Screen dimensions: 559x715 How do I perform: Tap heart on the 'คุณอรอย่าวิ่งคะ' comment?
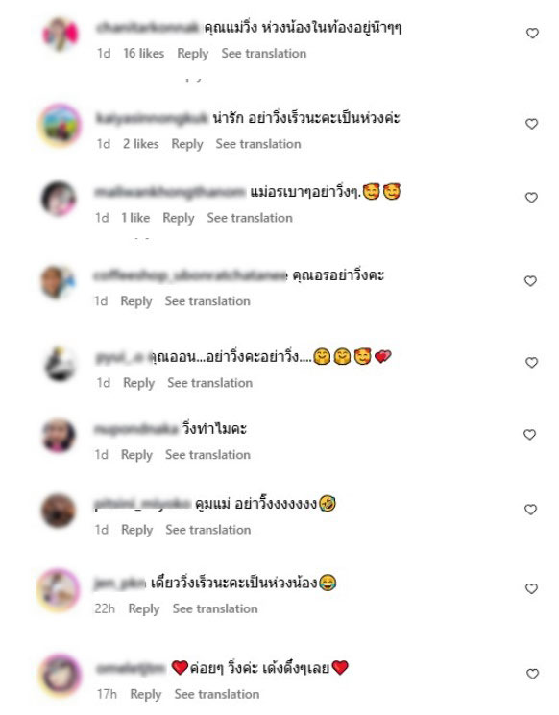[x=530, y=281]
